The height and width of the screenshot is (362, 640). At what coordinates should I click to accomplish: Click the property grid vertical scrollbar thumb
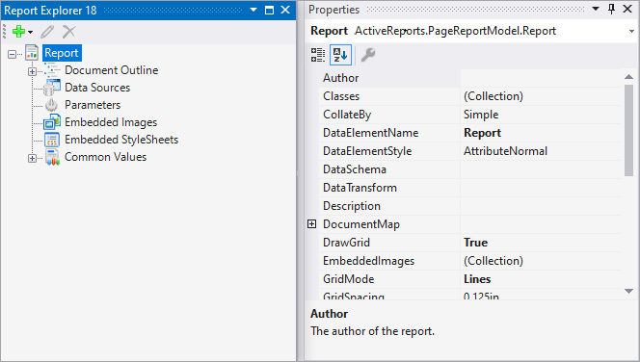coord(629,130)
